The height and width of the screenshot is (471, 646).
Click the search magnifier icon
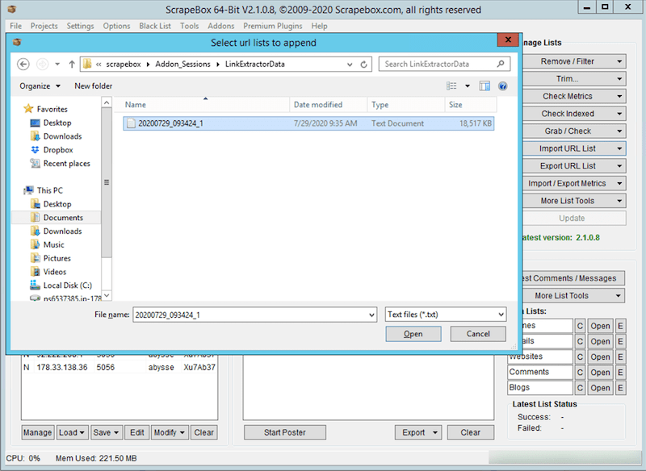[501, 64]
